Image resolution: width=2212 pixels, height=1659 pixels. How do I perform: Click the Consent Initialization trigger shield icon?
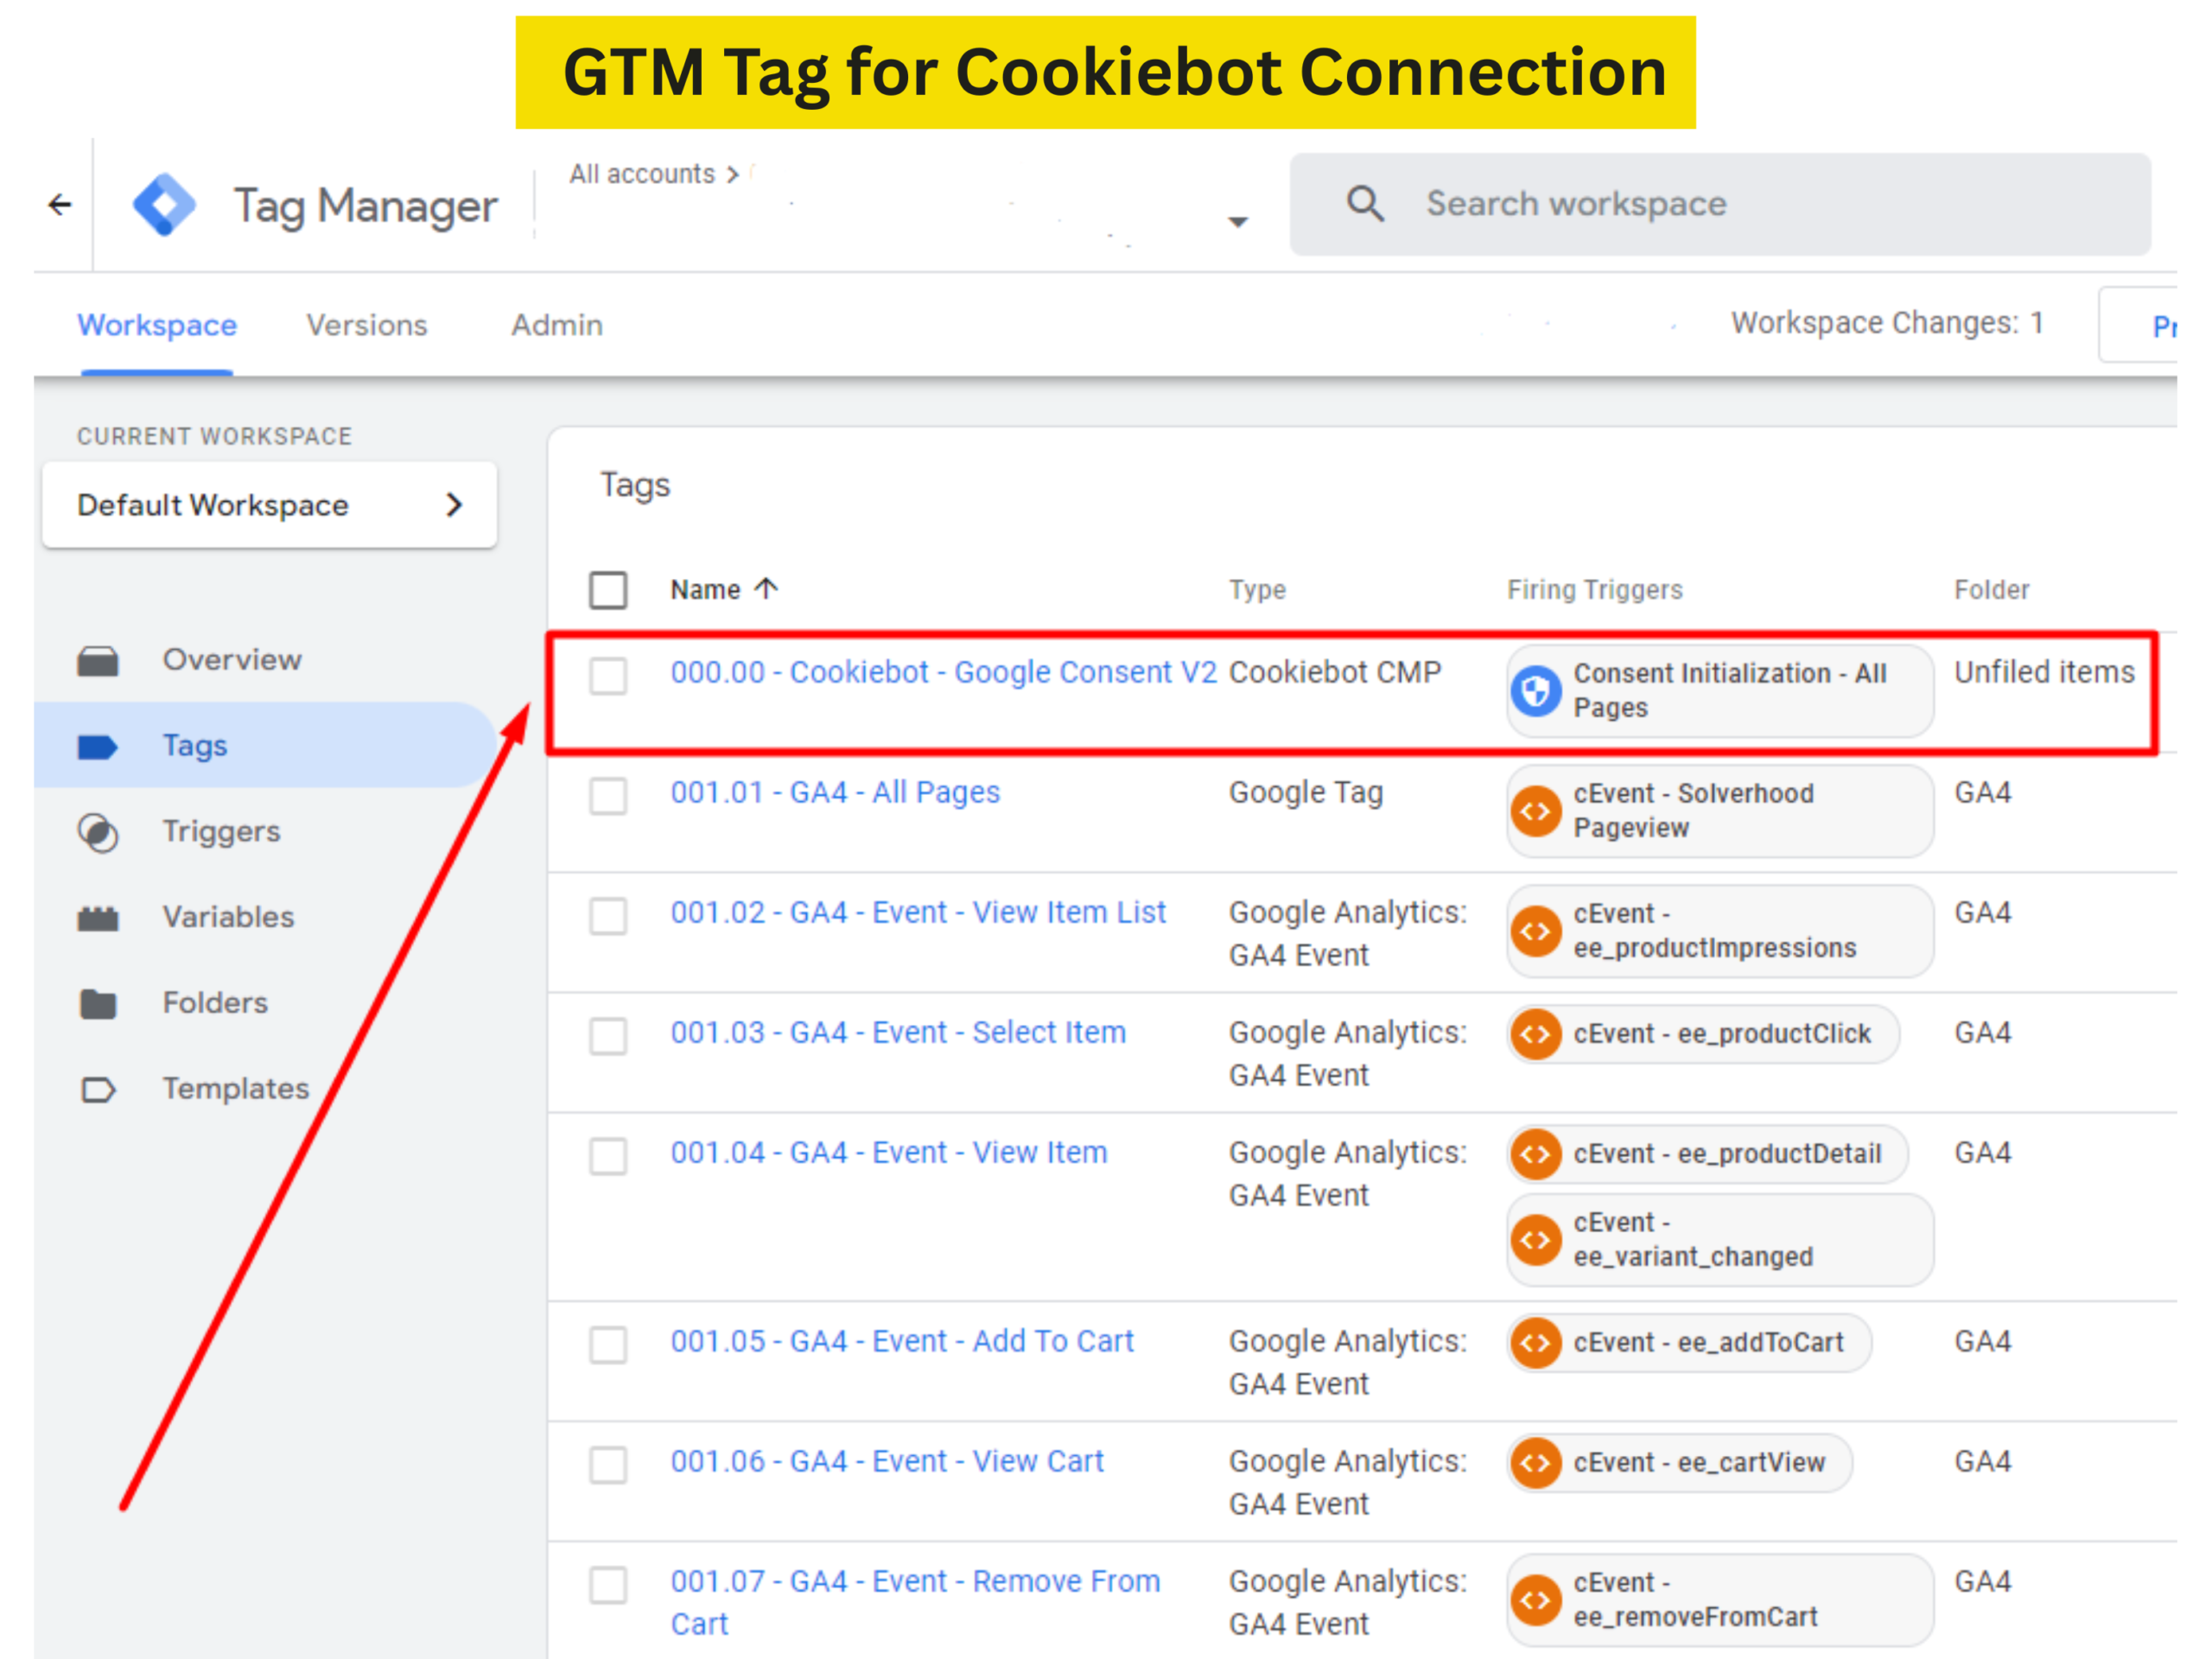click(1537, 691)
